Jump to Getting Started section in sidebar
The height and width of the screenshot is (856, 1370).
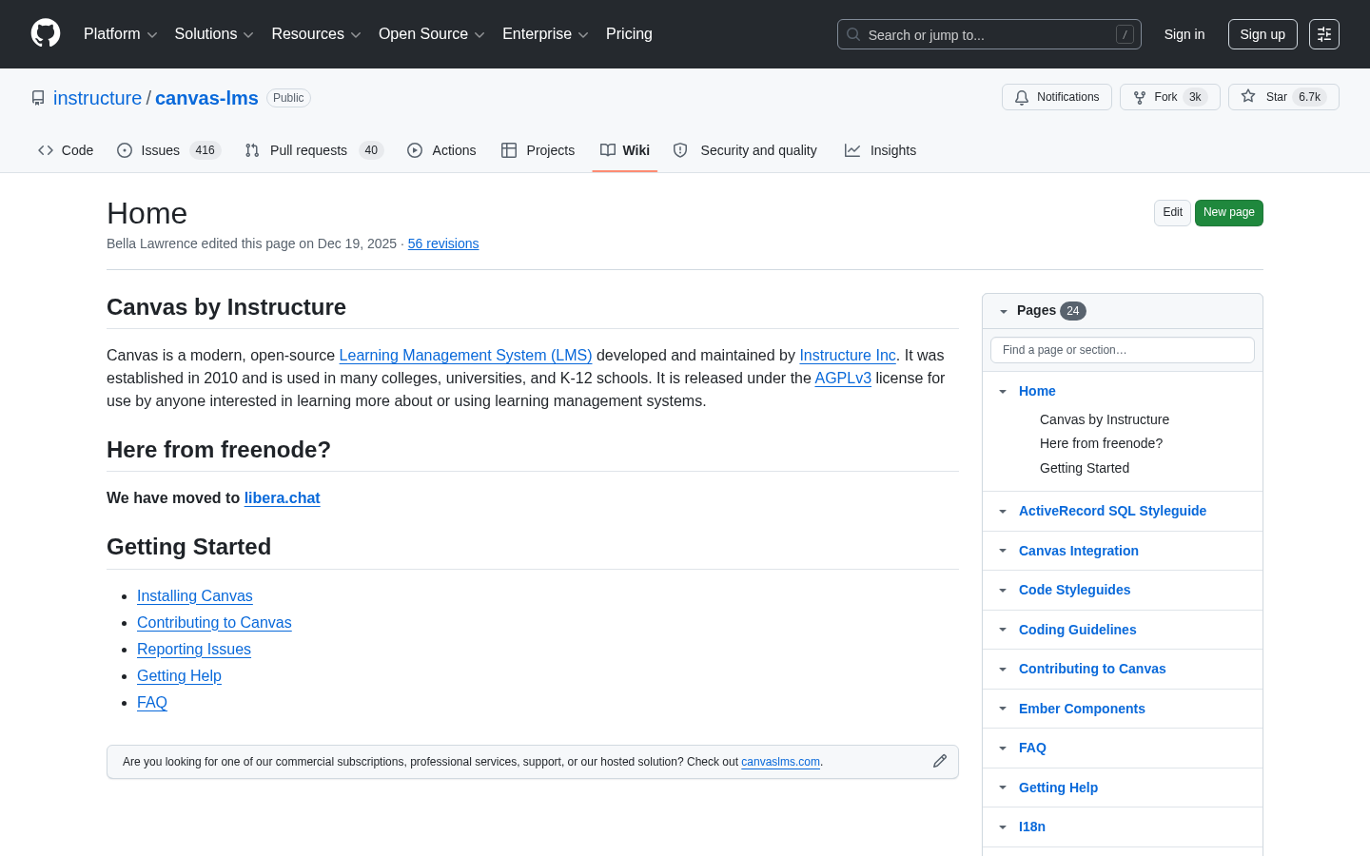1085,468
